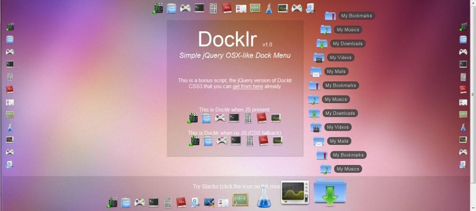
Task: Click the lab flask in left-edge dock
Action: click(x=10, y=127)
